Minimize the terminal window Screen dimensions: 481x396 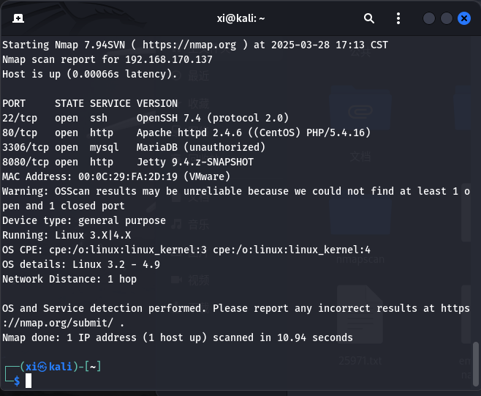429,18
